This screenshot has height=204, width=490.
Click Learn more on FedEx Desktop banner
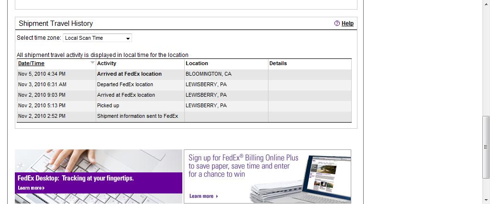[31, 188]
